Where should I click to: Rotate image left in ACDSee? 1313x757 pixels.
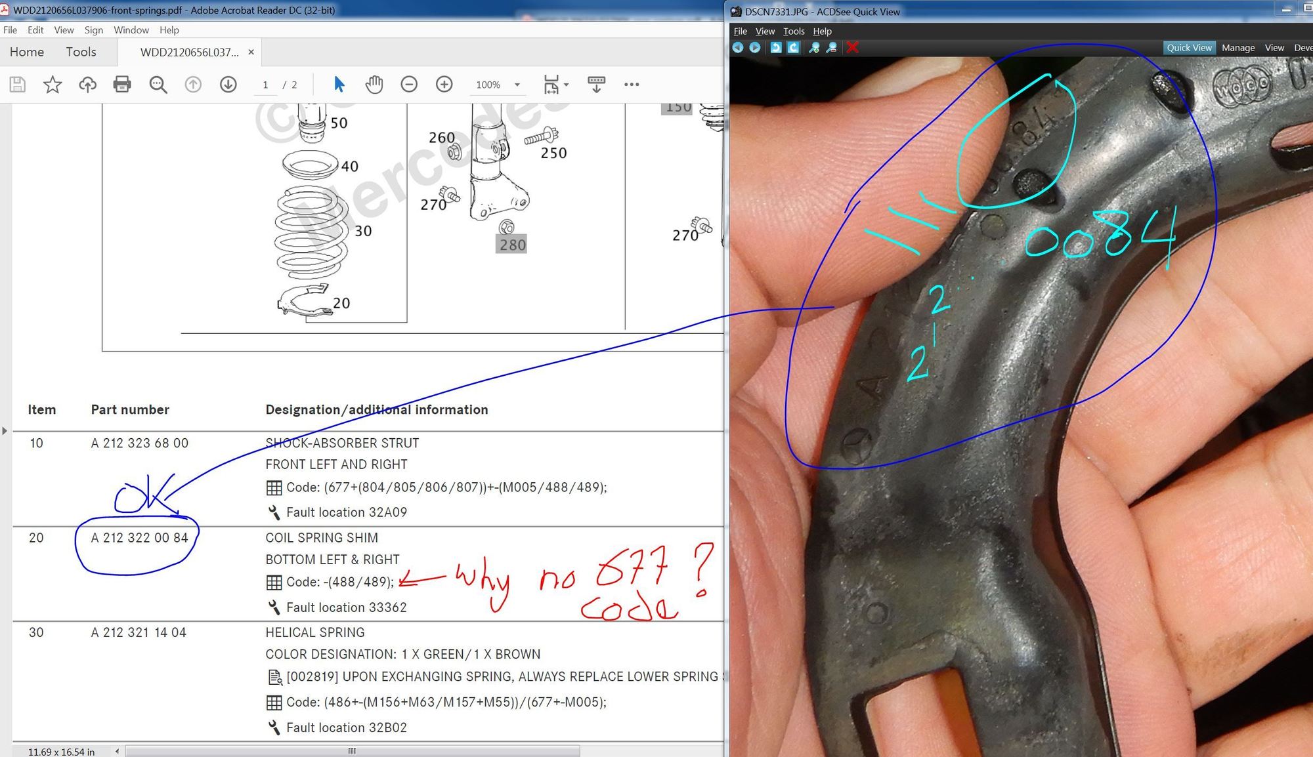[x=776, y=47]
